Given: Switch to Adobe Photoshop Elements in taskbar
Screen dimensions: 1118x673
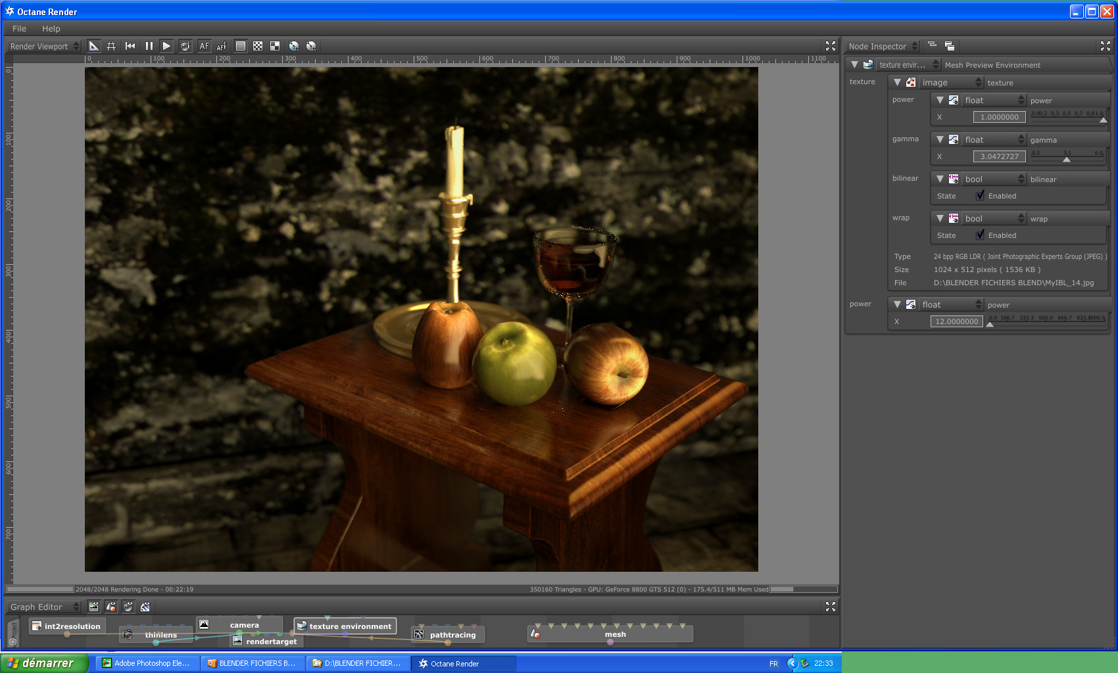Looking at the screenshot, I should 146,663.
